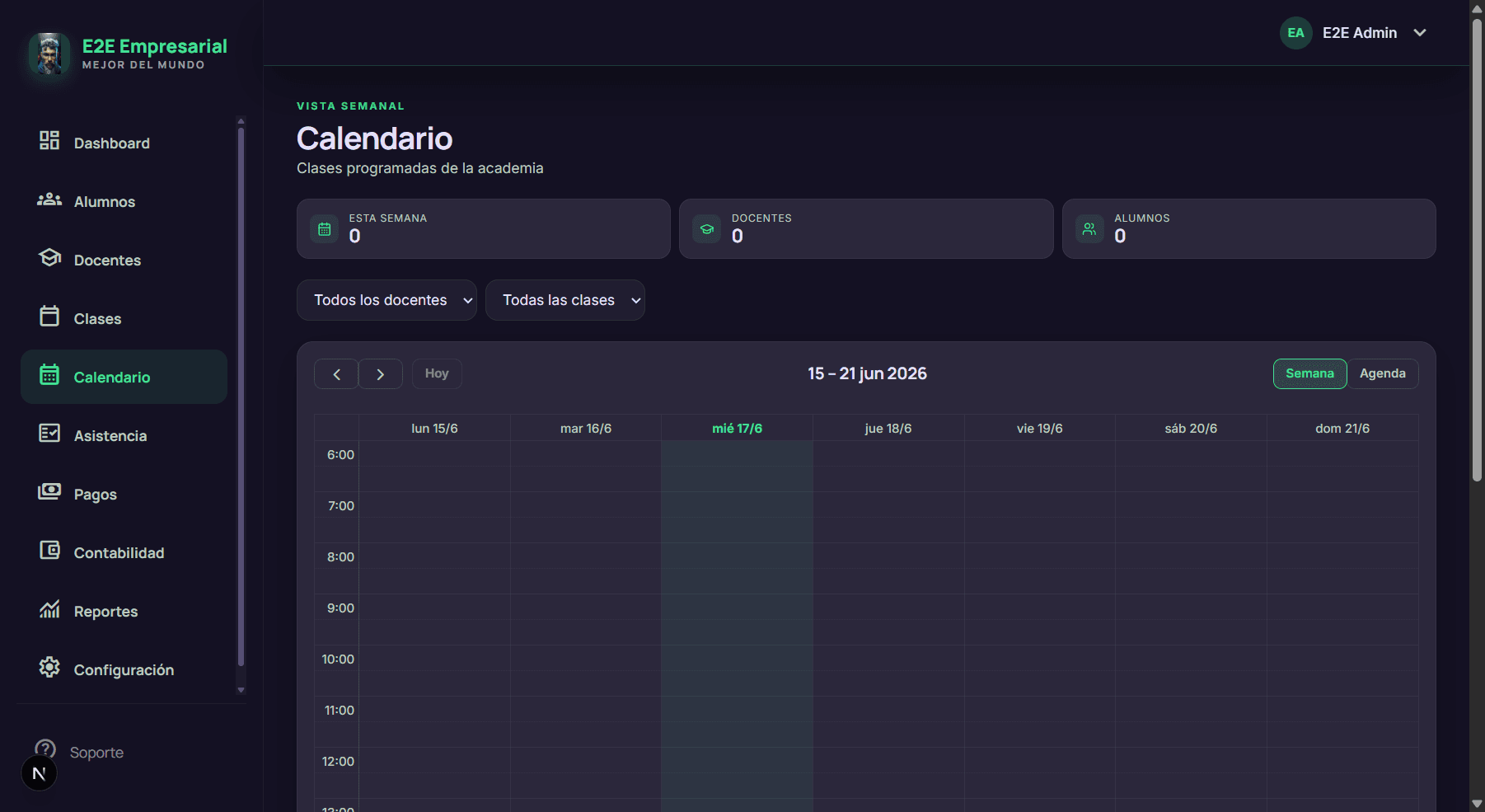Click the Configuración gear icon

pos(49,667)
